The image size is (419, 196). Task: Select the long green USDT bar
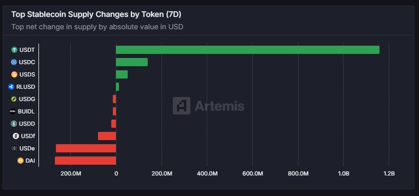[248, 50]
